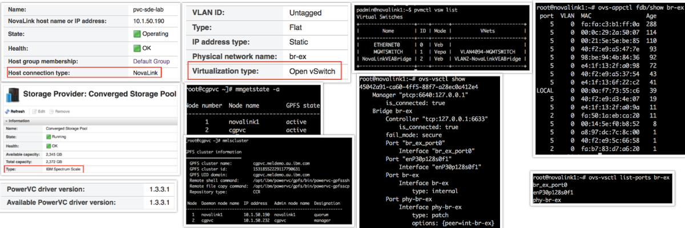Click the green OK health icon for host

pyautogui.click(x=137, y=48)
